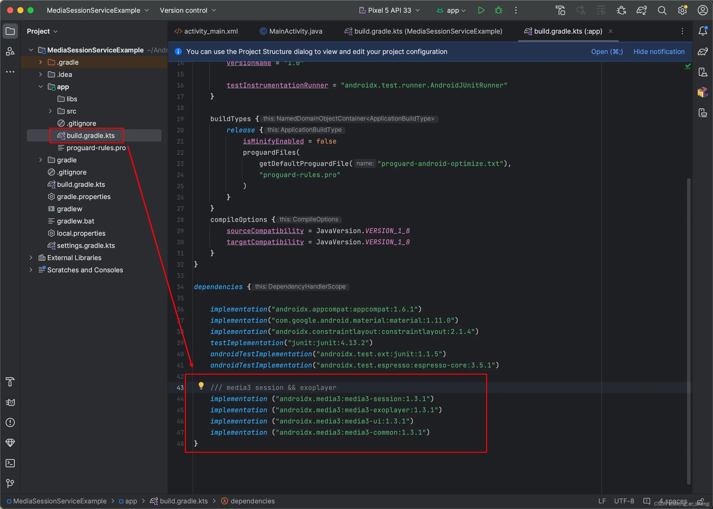Image resolution: width=713 pixels, height=509 pixels.
Task: Toggle the Project tool window folder icon
Action: pos(10,31)
